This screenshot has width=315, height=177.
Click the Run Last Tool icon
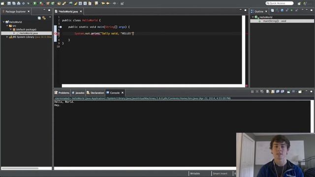pyautogui.click(x=41, y=3)
